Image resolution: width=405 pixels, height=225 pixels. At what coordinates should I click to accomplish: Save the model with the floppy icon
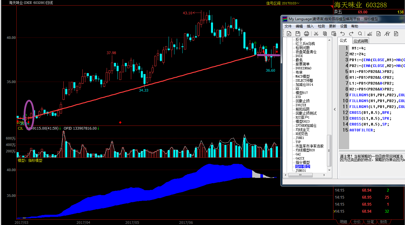pos(298,34)
